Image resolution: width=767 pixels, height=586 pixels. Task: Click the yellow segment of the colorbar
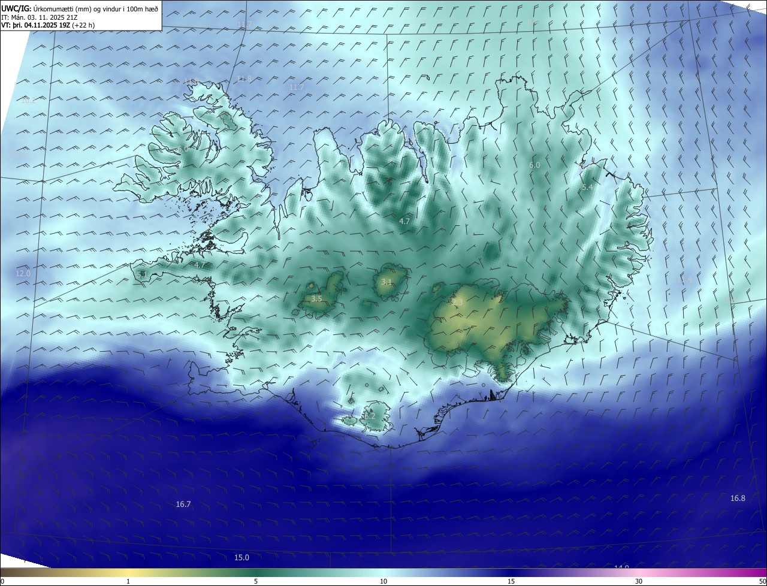[128, 572]
